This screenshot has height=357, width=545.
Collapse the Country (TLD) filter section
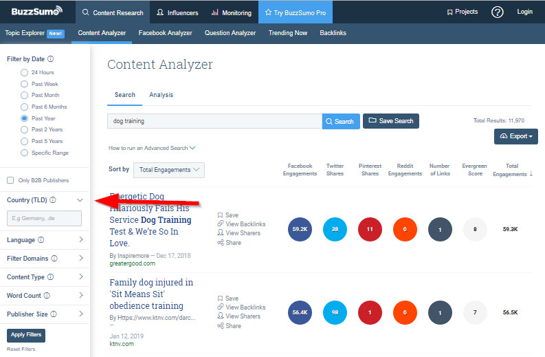[80, 200]
